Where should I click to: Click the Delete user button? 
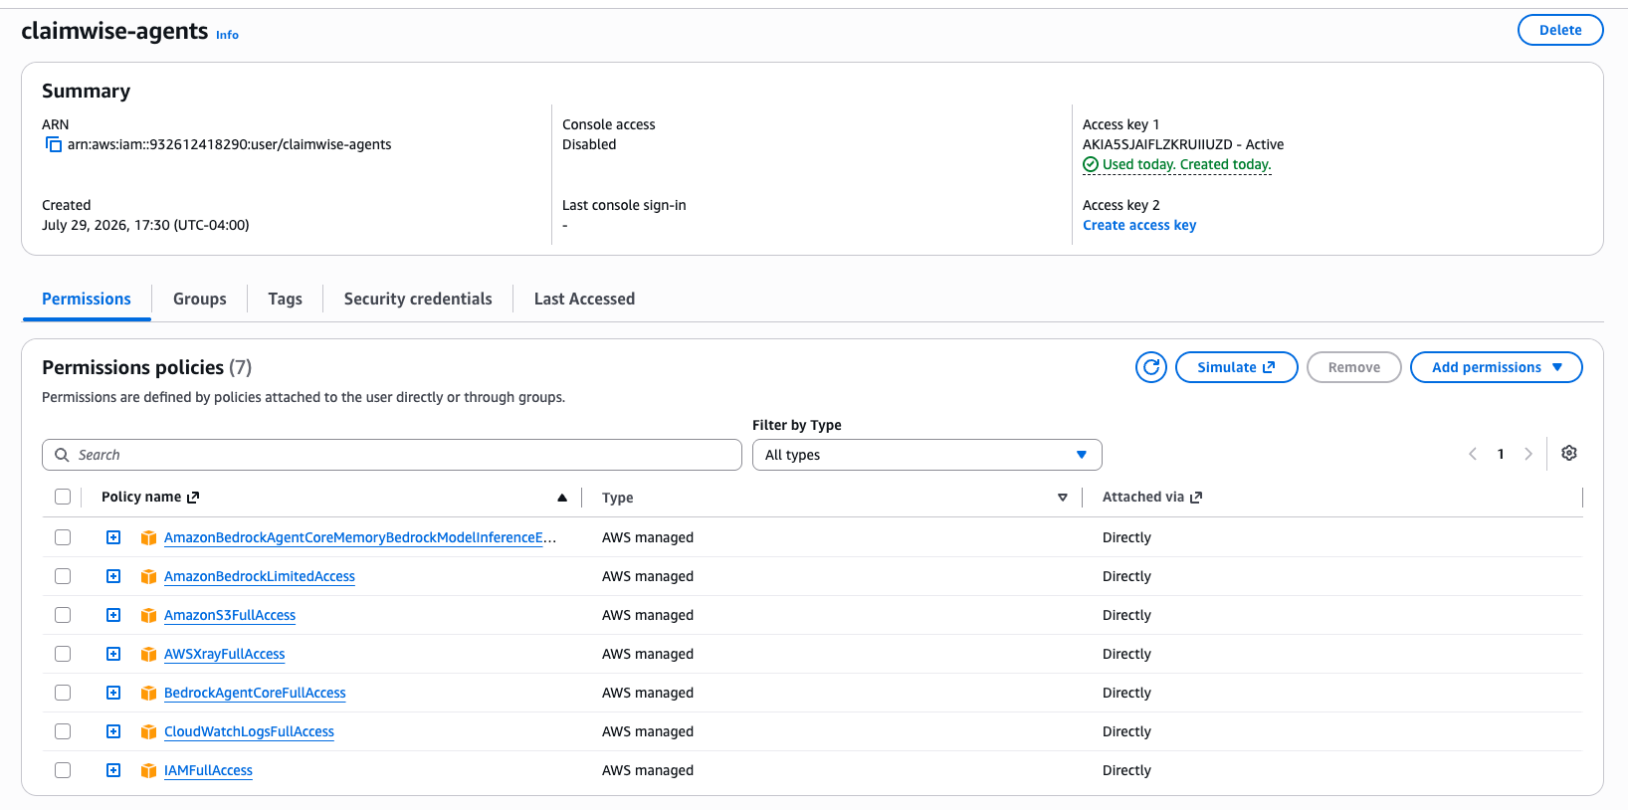tap(1560, 30)
